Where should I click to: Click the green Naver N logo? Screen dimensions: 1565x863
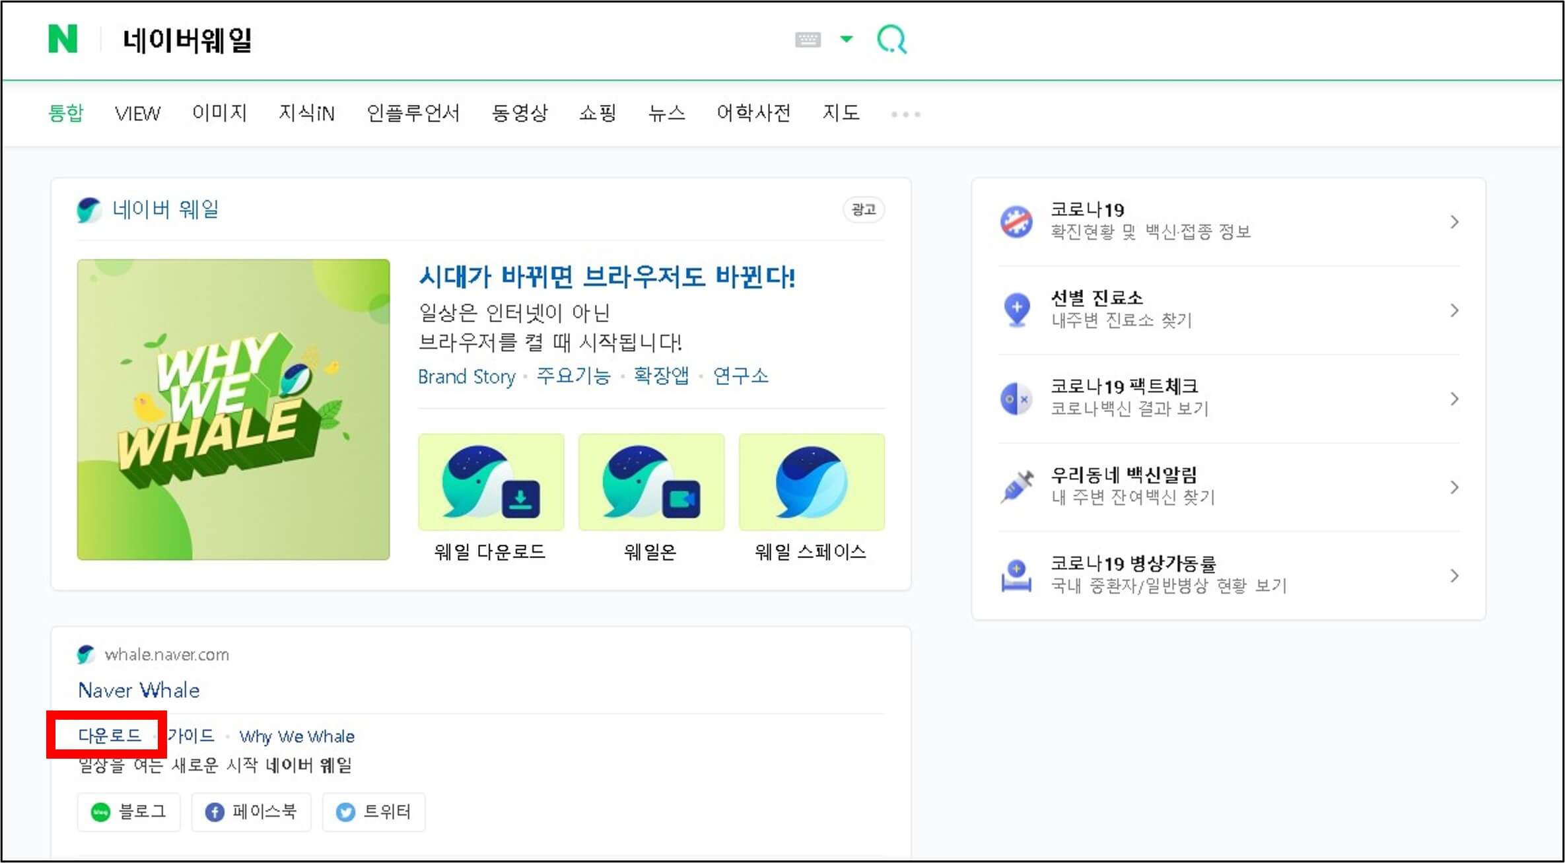click(x=63, y=39)
